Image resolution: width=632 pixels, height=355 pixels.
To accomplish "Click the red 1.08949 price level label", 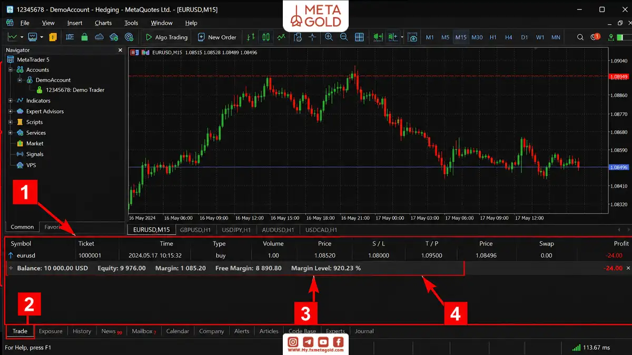I will 619,76.
